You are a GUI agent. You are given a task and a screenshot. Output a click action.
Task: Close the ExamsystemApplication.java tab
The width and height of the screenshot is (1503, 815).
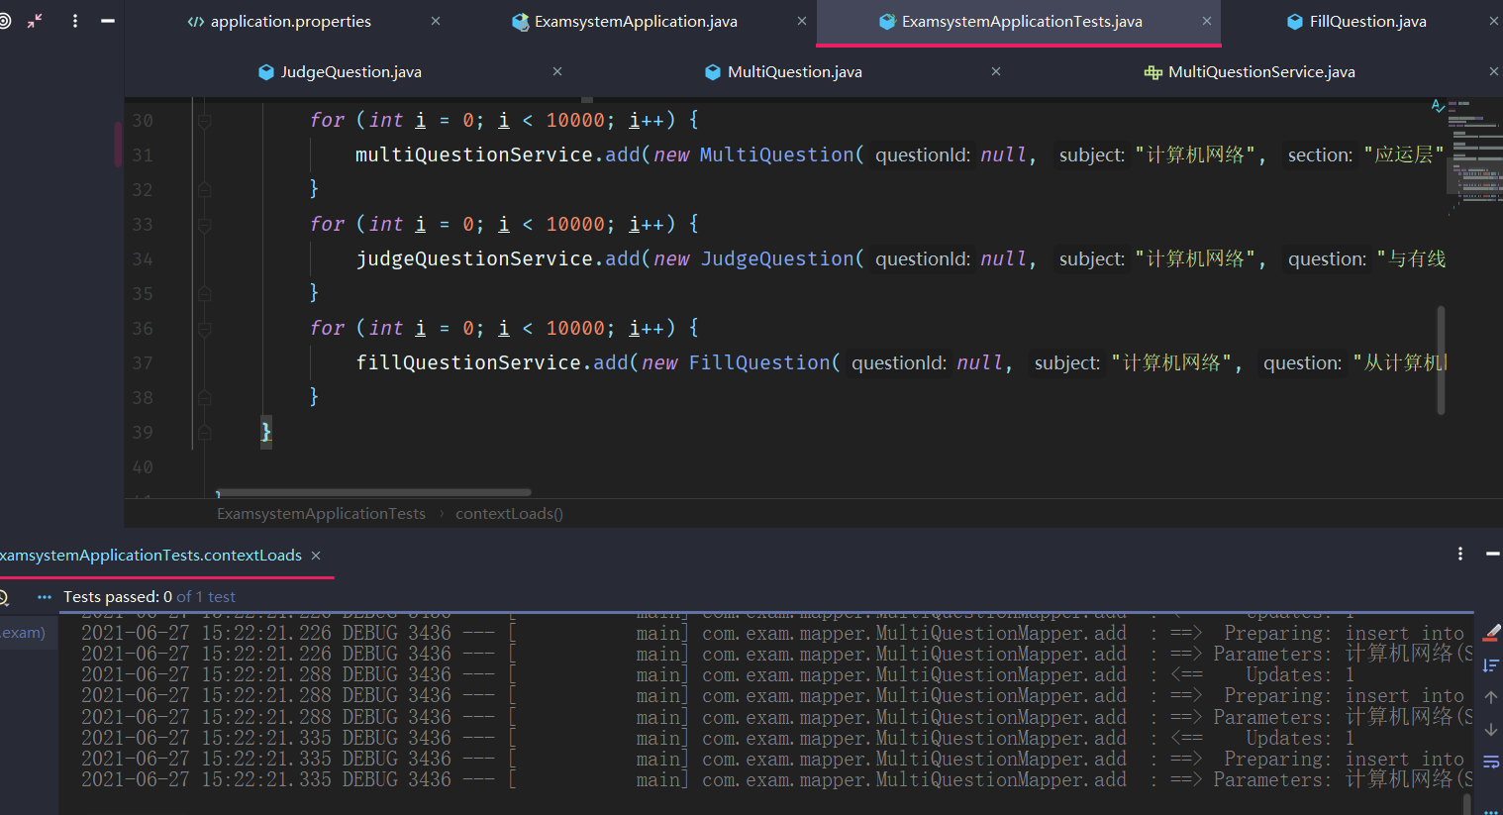[x=802, y=21]
